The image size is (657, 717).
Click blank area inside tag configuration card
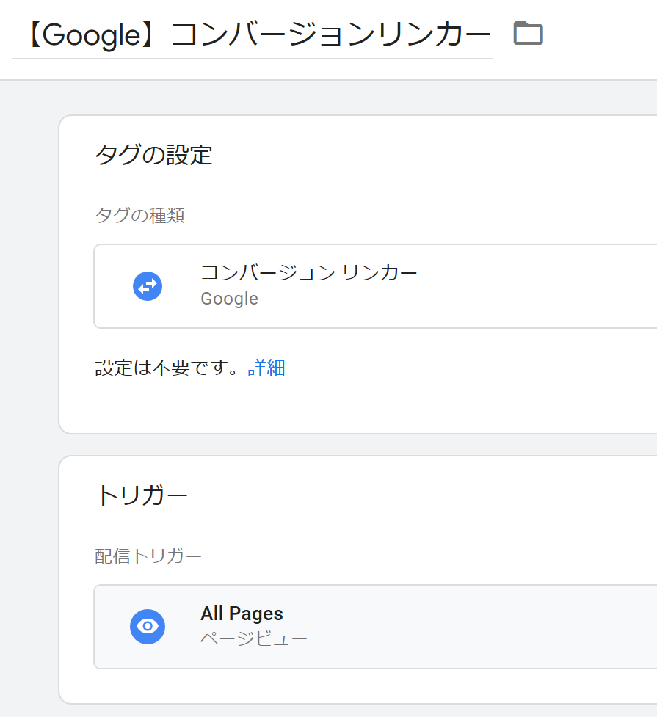[x=457, y=393]
